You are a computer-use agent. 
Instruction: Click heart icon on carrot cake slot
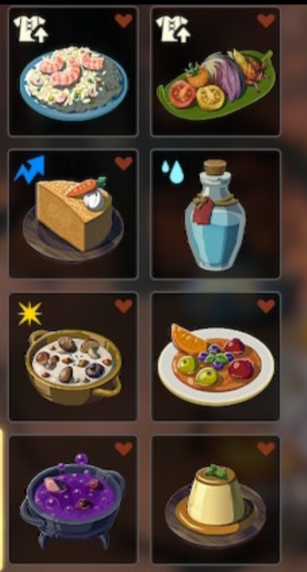124,163
